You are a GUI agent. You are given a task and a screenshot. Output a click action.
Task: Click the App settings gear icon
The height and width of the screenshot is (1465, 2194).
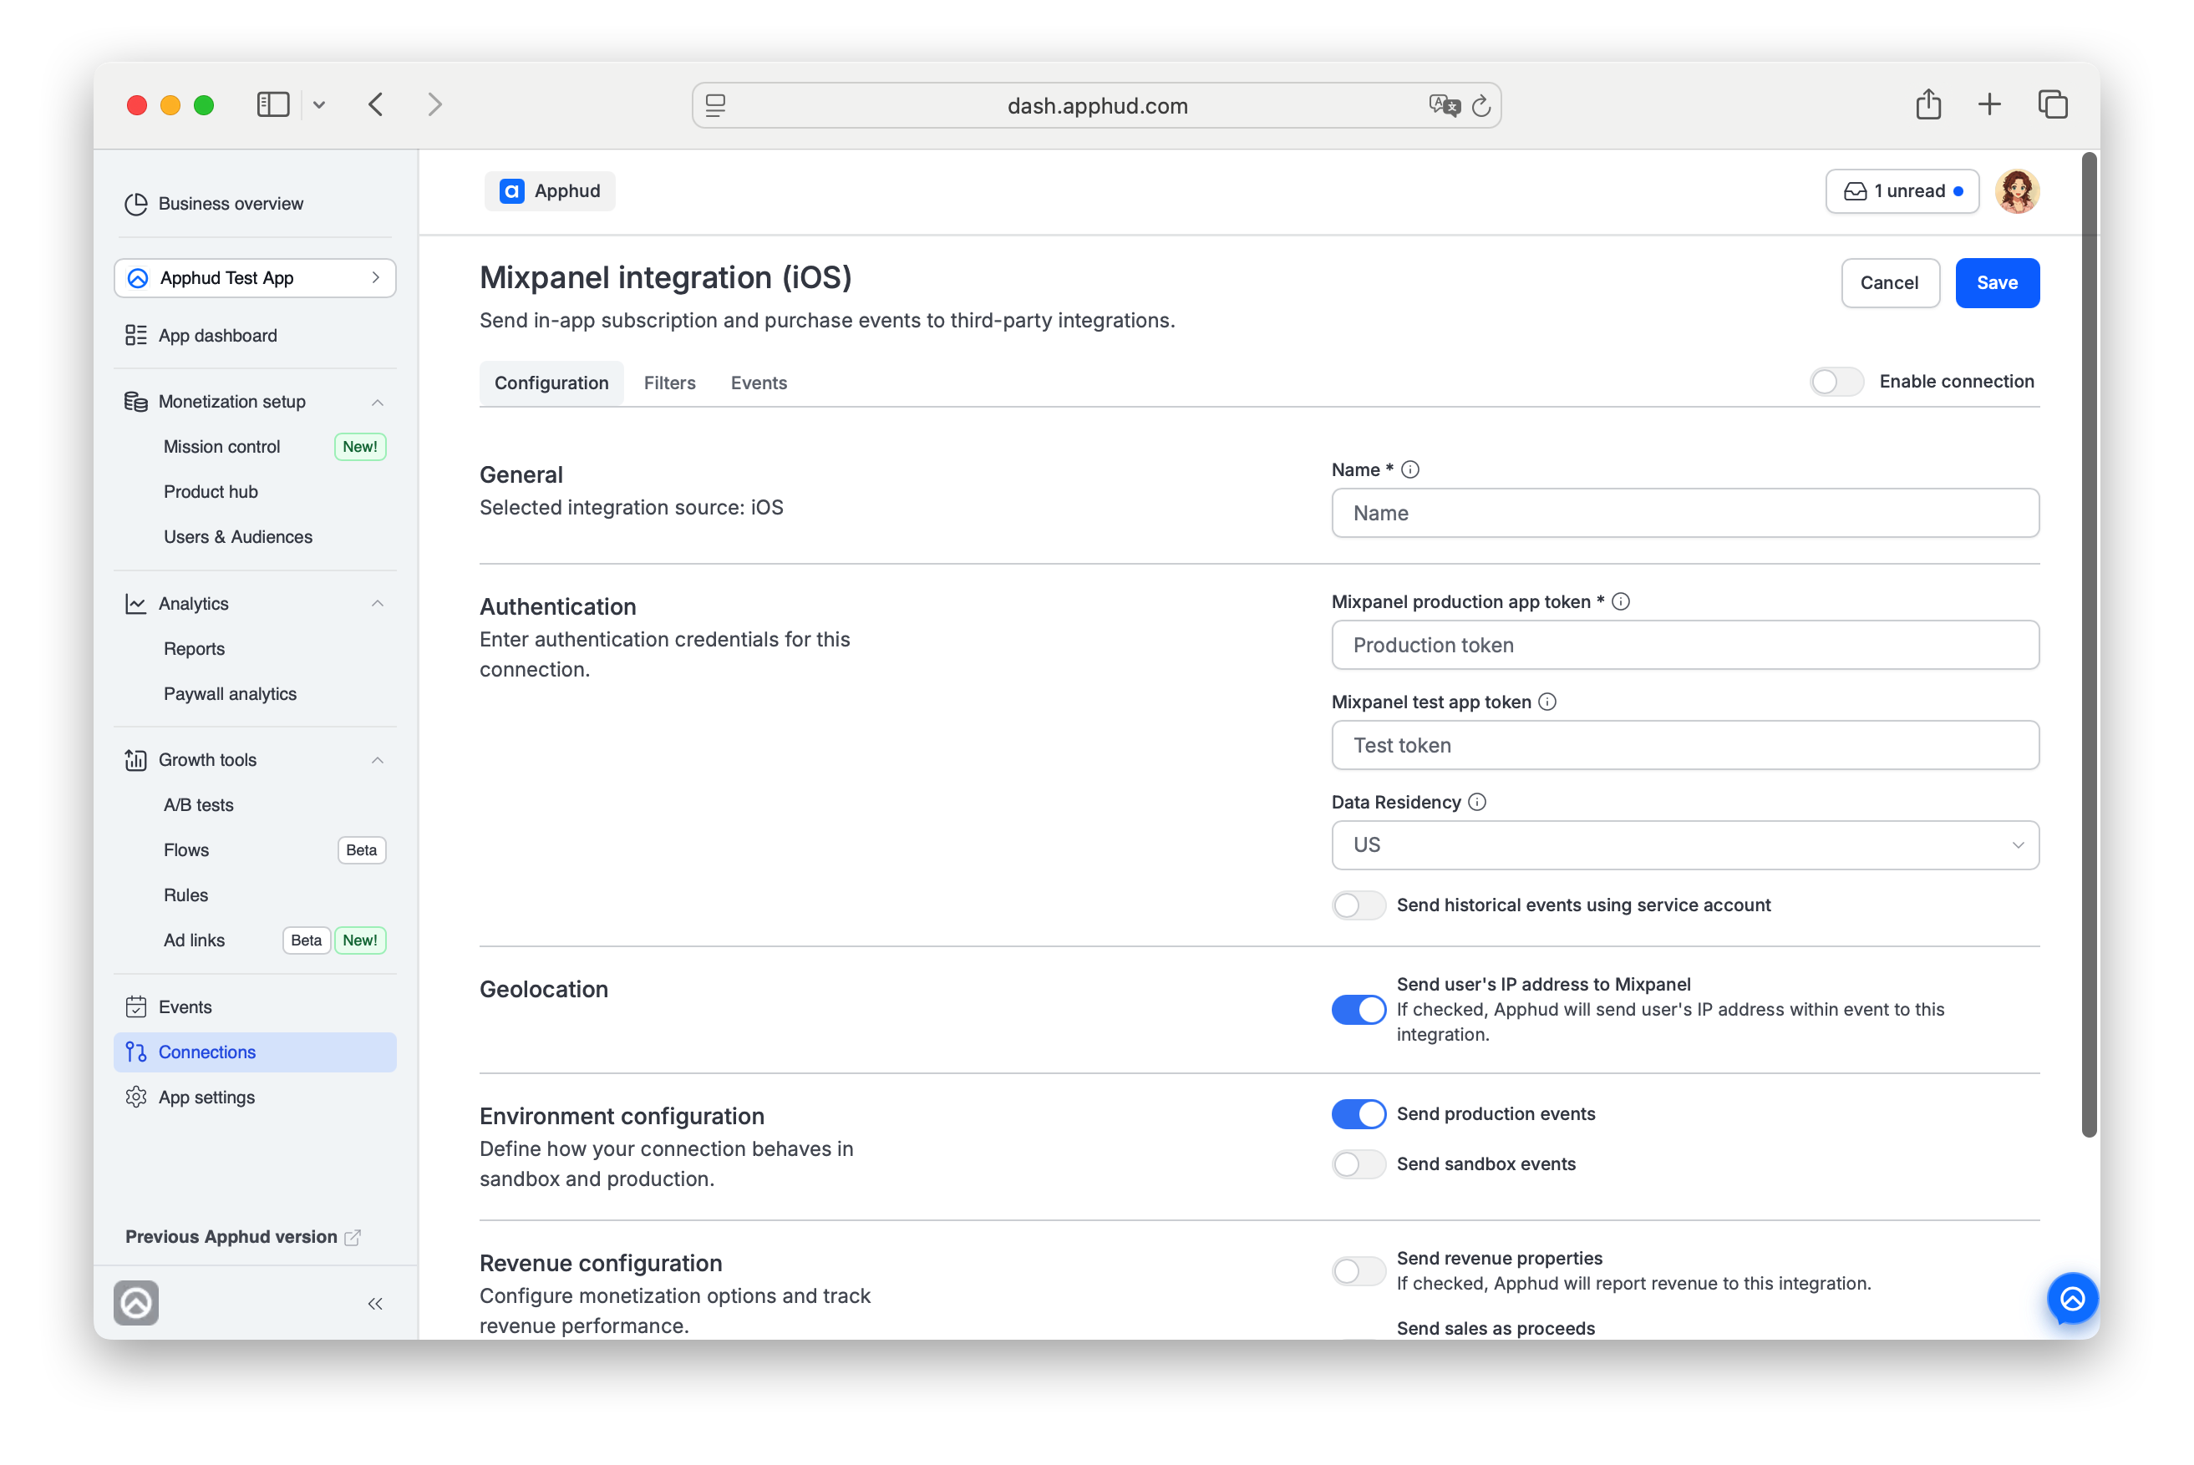136,1097
